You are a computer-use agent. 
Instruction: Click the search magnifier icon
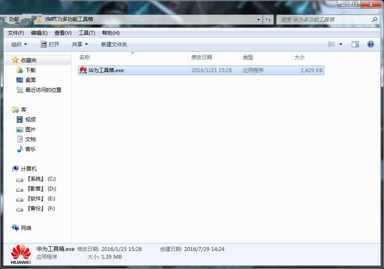[375, 19]
